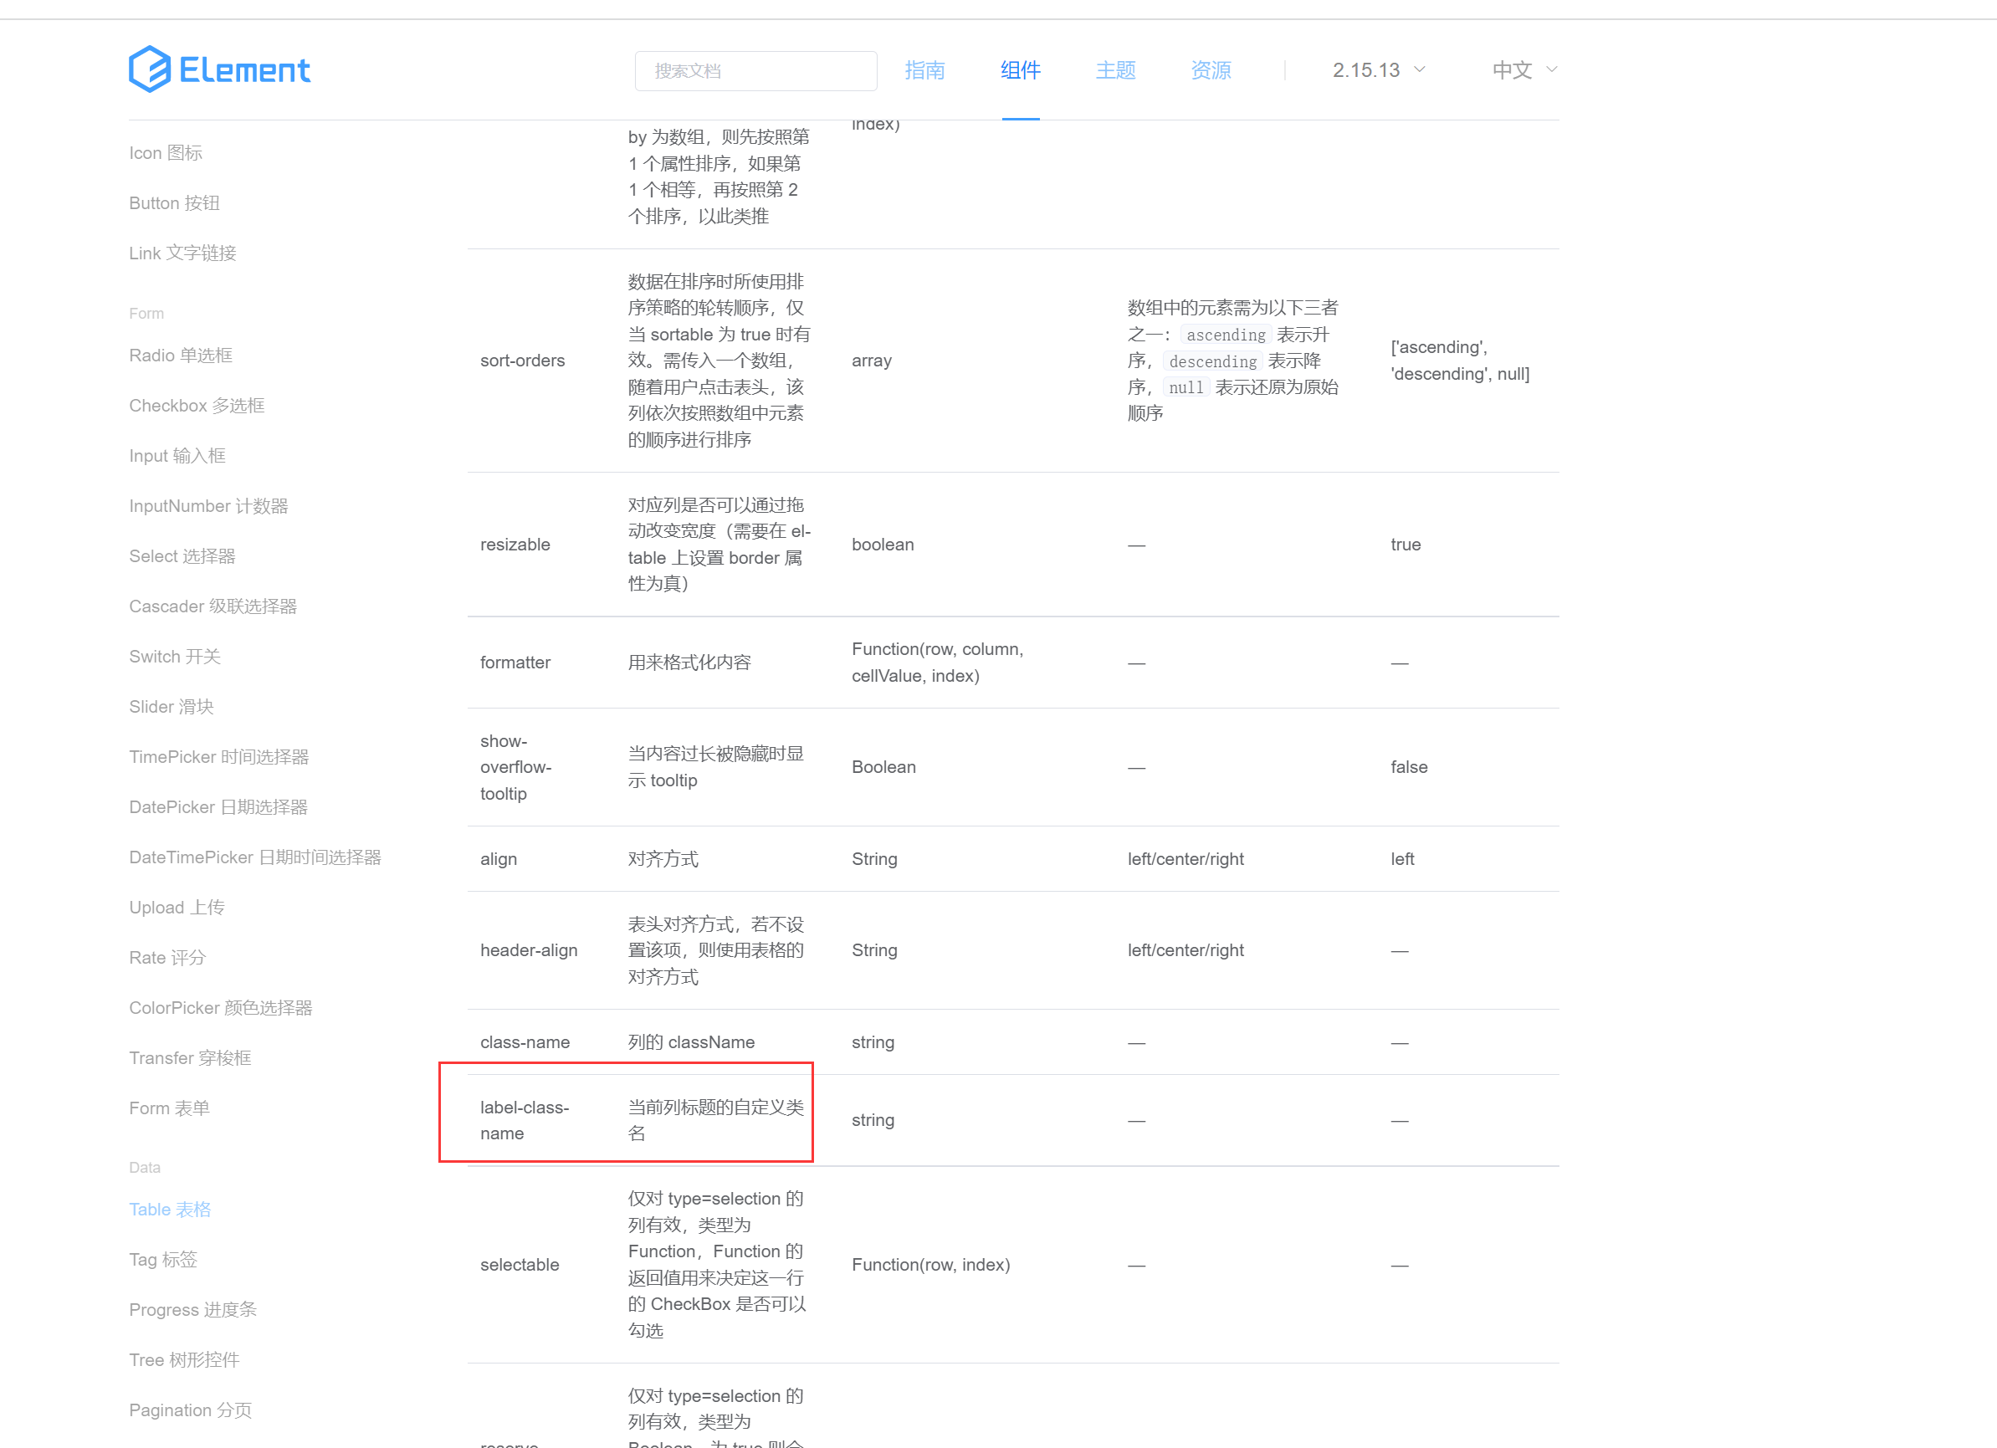Select Table 表格 in sidebar
This screenshot has height=1448, width=1997.
coord(170,1210)
